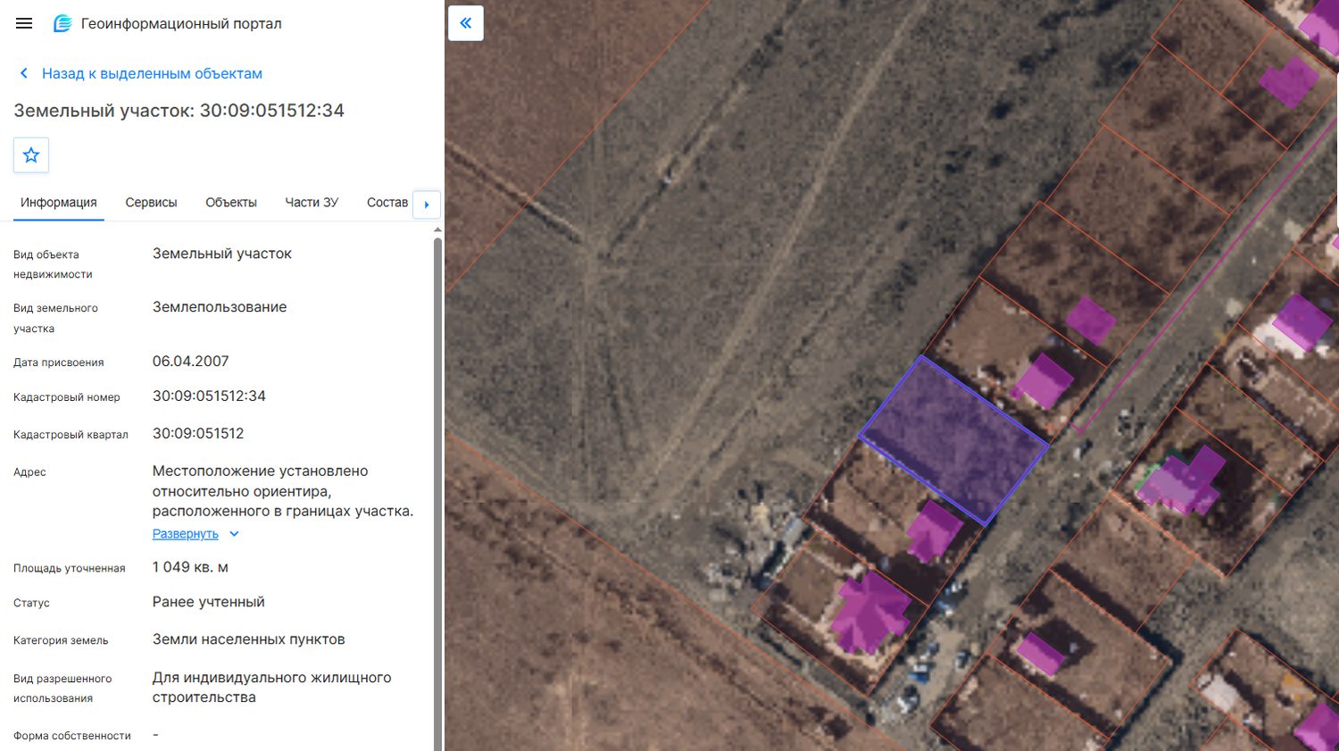1339x751 pixels.
Task: Click the chevron beside Развернуть
Action: point(234,534)
